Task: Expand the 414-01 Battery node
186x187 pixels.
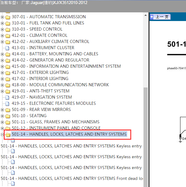Action: coord(2,54)
